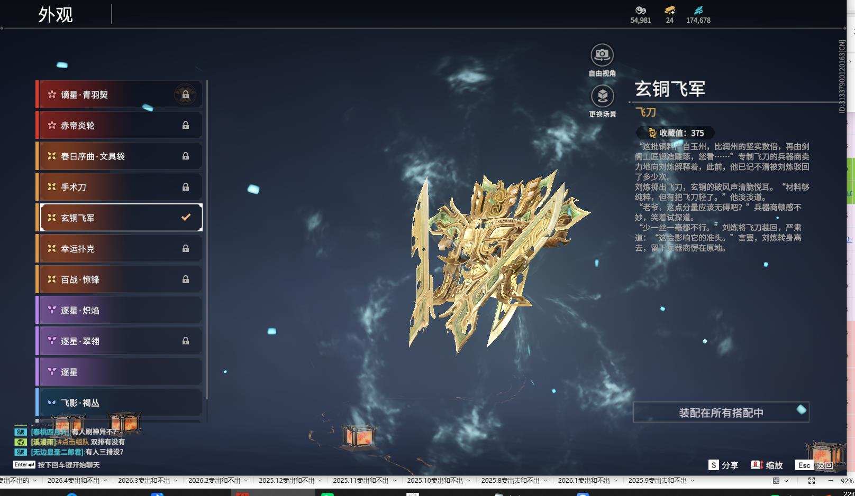Select the 逐星·炽焰 skin row
The width and height of the screenshot is (855, 496).
click(119, 310)
